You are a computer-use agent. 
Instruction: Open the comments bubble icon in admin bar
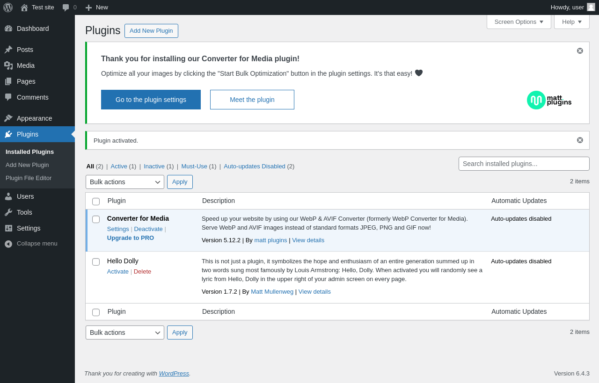[x=66, y=7]
